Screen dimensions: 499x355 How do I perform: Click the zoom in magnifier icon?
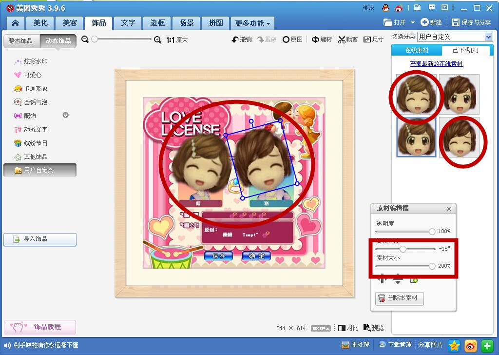(157, 39)
